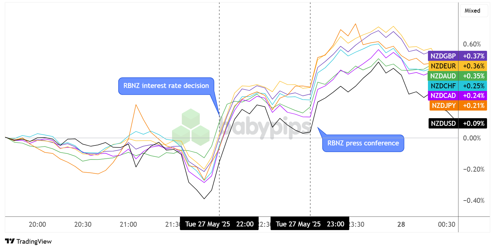Click the babypips cube watermark logo
The height and width of the screenshot is (250, 495).
click(191, 127)
